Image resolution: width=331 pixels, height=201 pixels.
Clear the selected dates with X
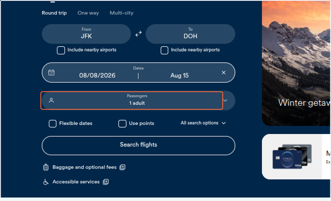(224, 73)
